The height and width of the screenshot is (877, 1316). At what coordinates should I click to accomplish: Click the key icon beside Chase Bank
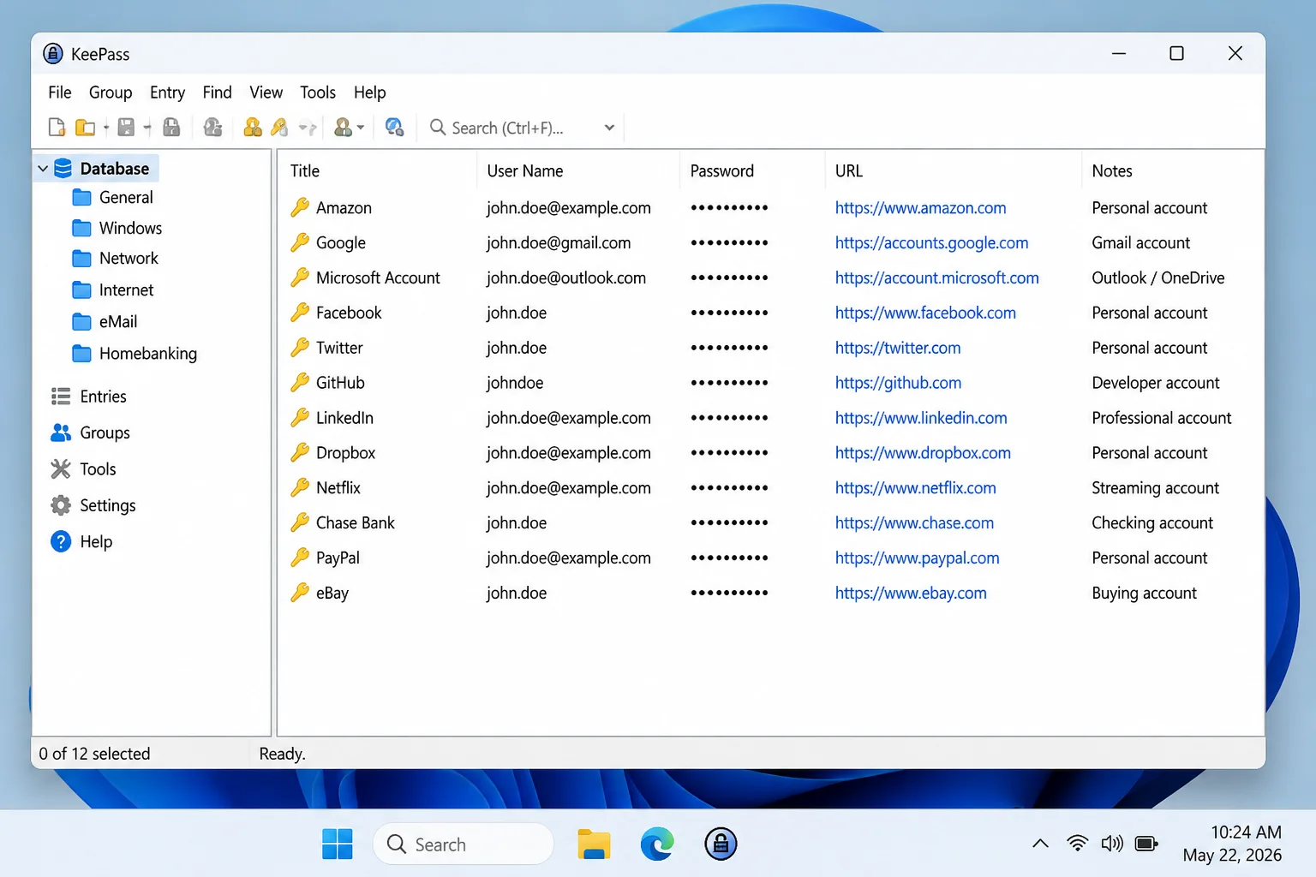coord(300,522)
